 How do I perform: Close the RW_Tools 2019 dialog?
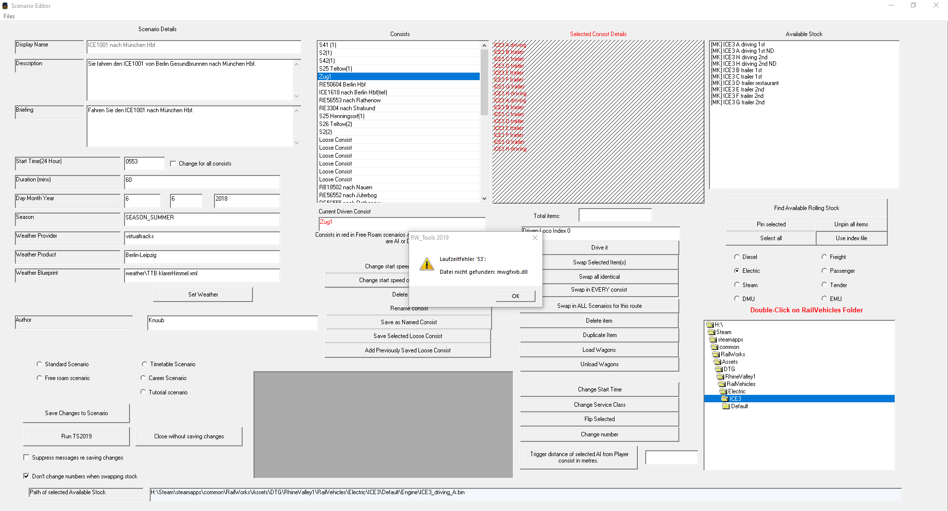535,238
